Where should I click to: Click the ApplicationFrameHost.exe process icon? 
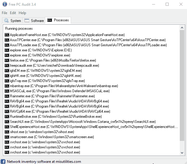click(7, 35)
